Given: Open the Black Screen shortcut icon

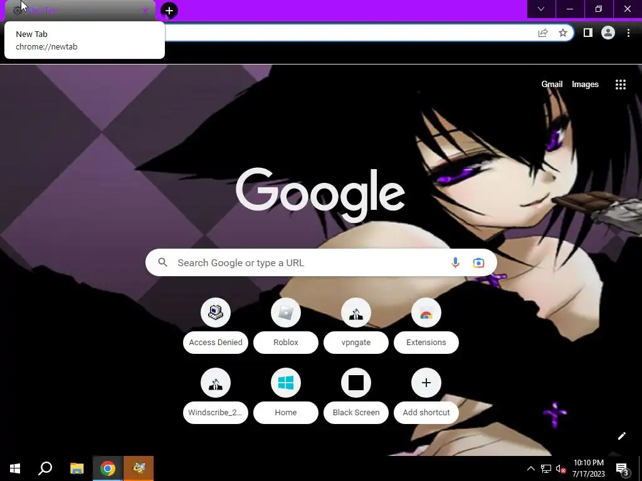Looking at the screenshot, I should [356, 383].
